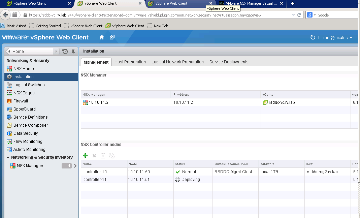Screen dimensions: 360x218
Task: Open the root@localos user dropdown
Action: tap(337, 38)
